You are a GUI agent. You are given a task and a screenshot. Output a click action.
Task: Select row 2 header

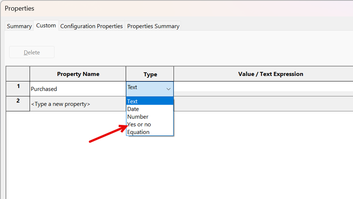18,104
